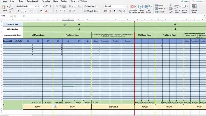Select the Format Painter brush

coord(10,12)
